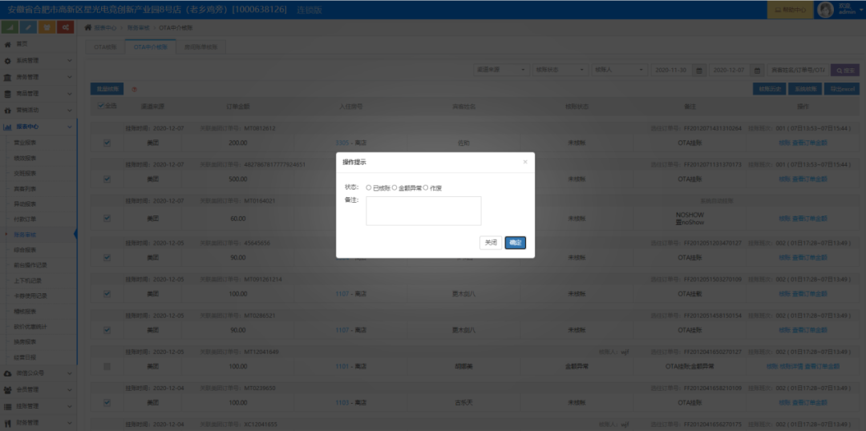Click 关闭 in the dialog
The image size is (866, 431).
click(491, 243)
